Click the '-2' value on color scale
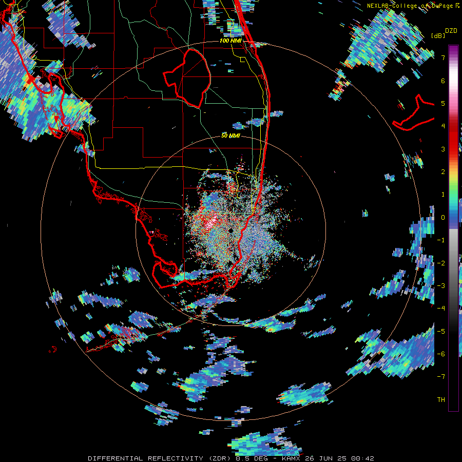 coord(441,263)
